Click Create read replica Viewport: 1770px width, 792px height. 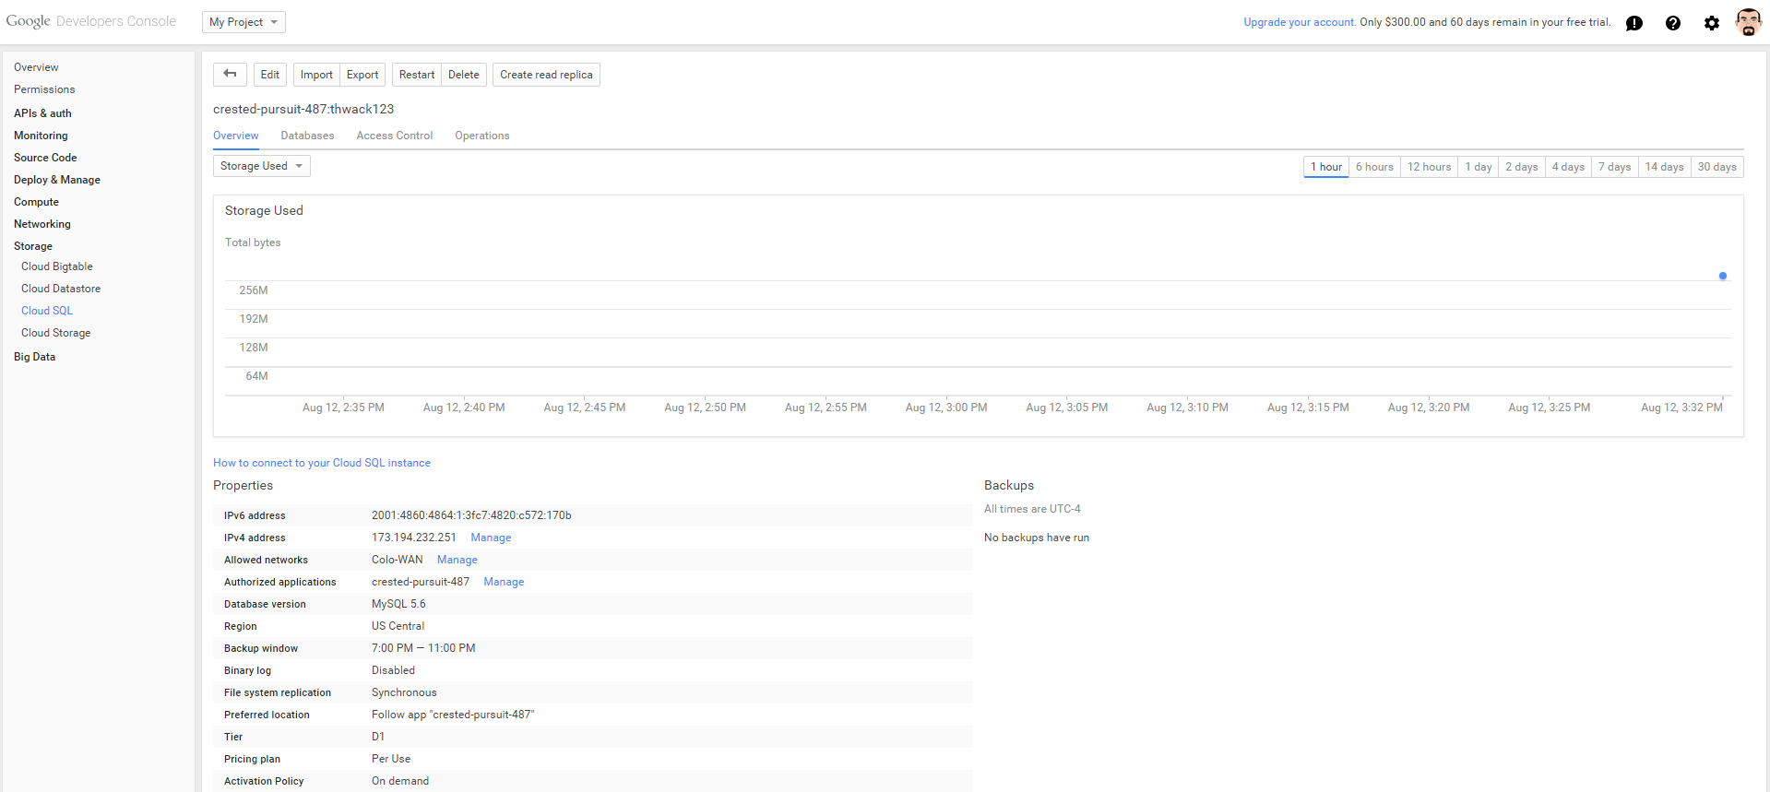(x=547, y=75)
